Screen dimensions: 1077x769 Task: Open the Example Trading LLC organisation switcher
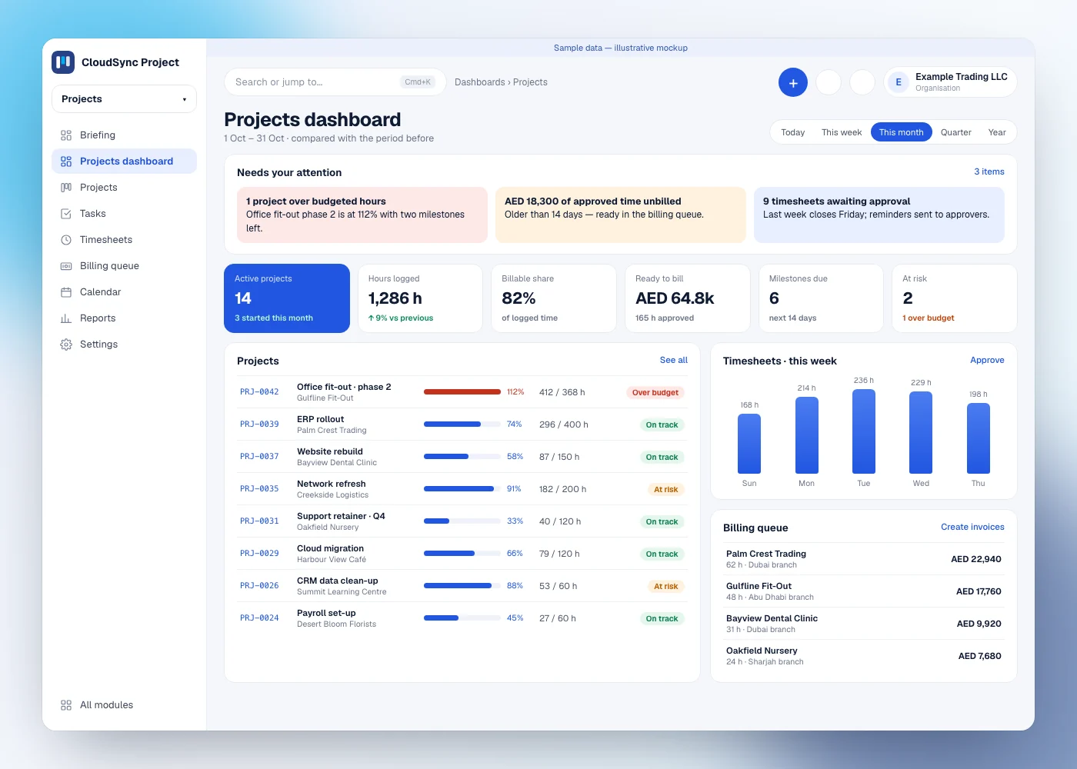pyautogui.click(x=950, y=82)
